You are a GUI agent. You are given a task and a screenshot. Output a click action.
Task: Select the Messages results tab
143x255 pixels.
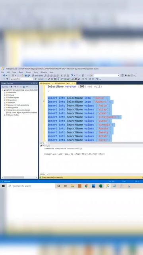click(45, 146)
